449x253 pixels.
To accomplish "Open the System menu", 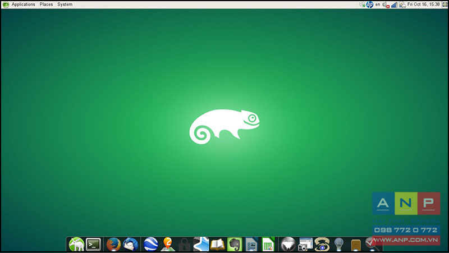I will 65,4.
